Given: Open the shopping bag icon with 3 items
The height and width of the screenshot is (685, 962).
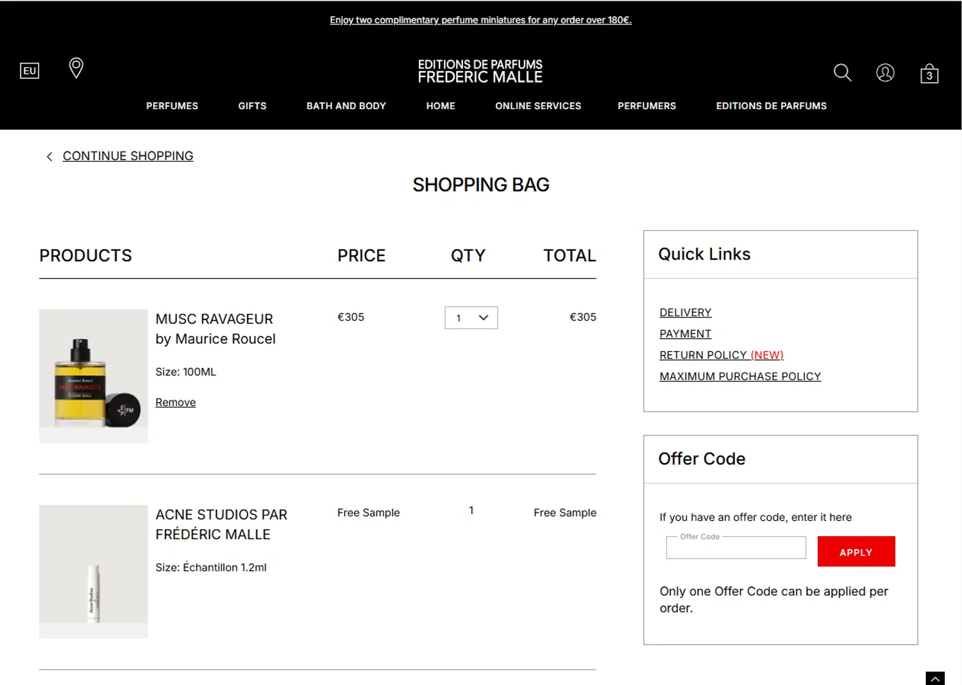Looking at the screenshot, I should pyautogui.click(x=929, y=73).
